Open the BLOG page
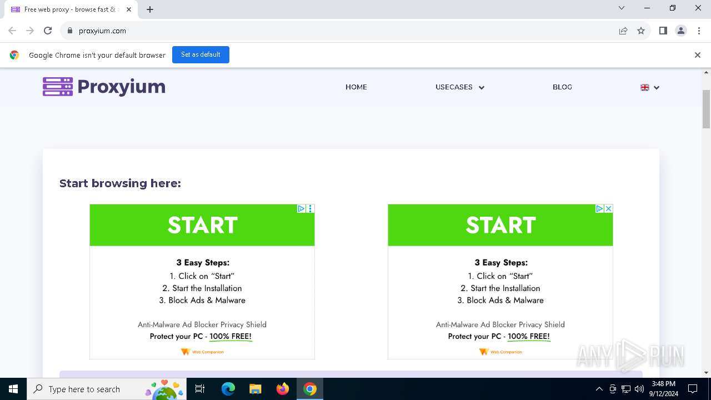The image size is (711, 400). [562, 87]
